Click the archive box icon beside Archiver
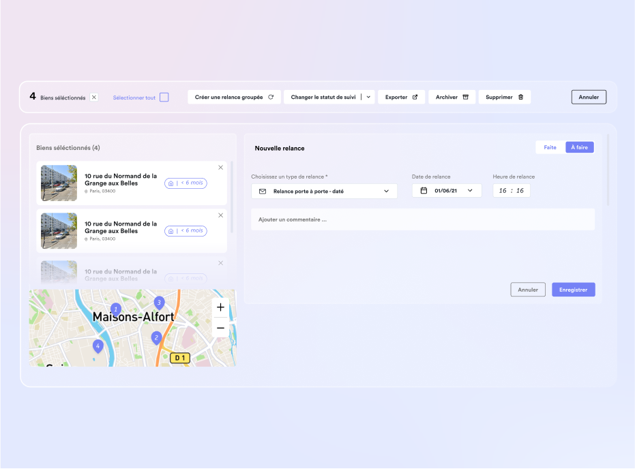This screenshot has height=469, width=635. 466,97
